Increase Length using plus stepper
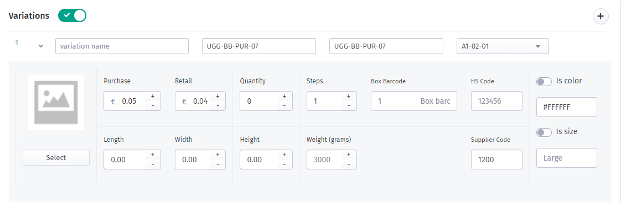Viewport: 621px width, 202px height. (x=153, y=155)
